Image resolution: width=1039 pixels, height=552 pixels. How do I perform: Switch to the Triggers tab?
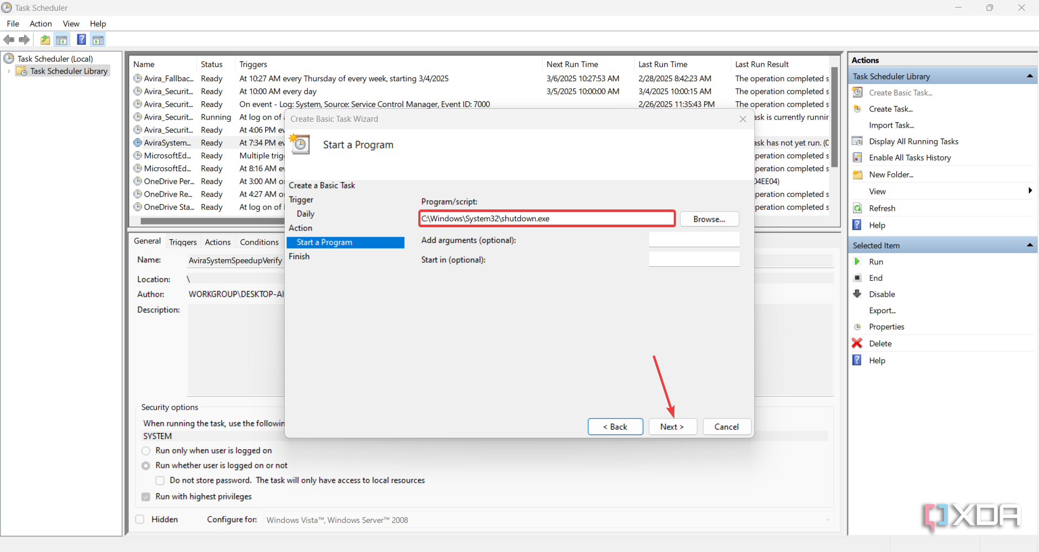click(183, 242)
